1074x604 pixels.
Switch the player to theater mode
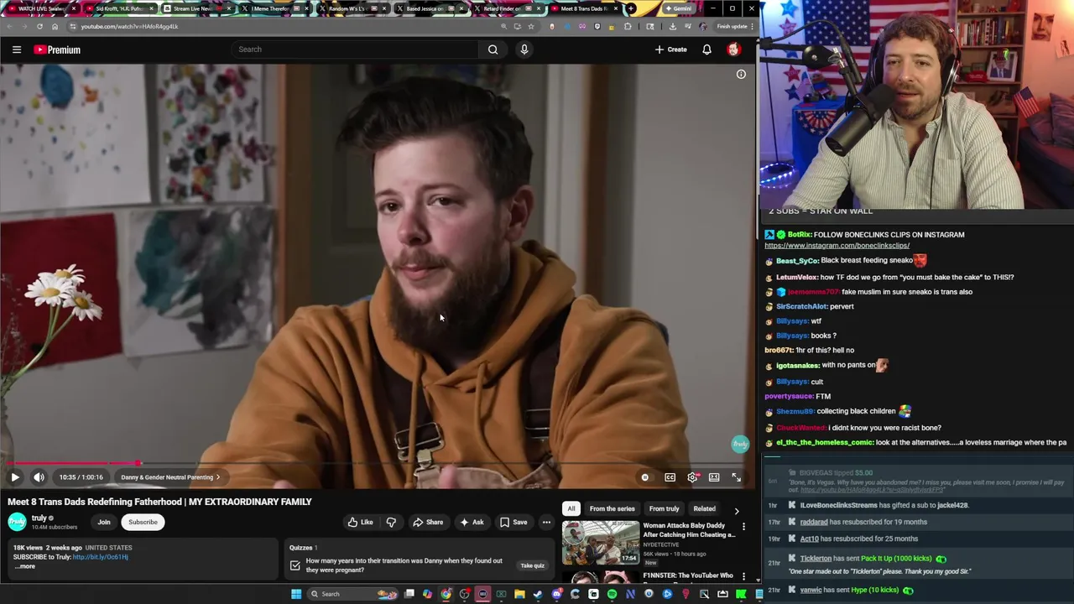coord(714,477)
